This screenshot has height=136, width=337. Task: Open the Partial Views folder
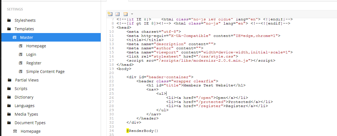27,80
